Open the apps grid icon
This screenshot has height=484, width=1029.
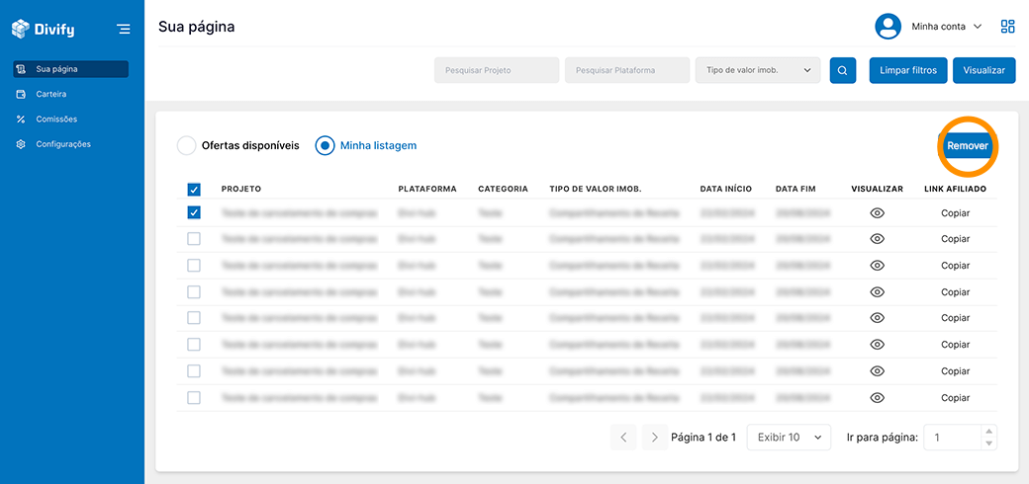click(1007, 27)
